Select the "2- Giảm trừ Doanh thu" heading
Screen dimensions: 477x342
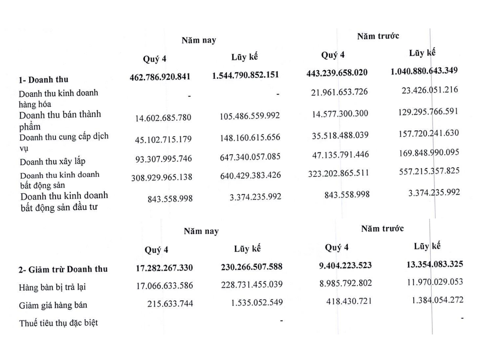pos(63,269)
